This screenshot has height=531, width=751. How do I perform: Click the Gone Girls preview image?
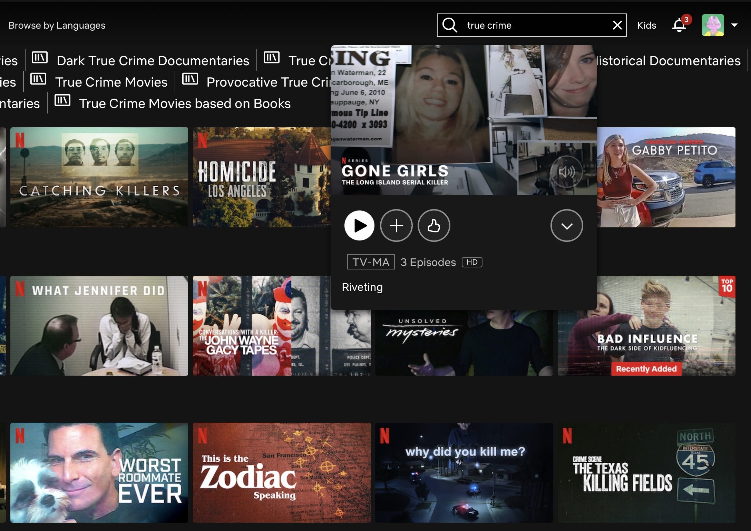[x=464, y=120]
